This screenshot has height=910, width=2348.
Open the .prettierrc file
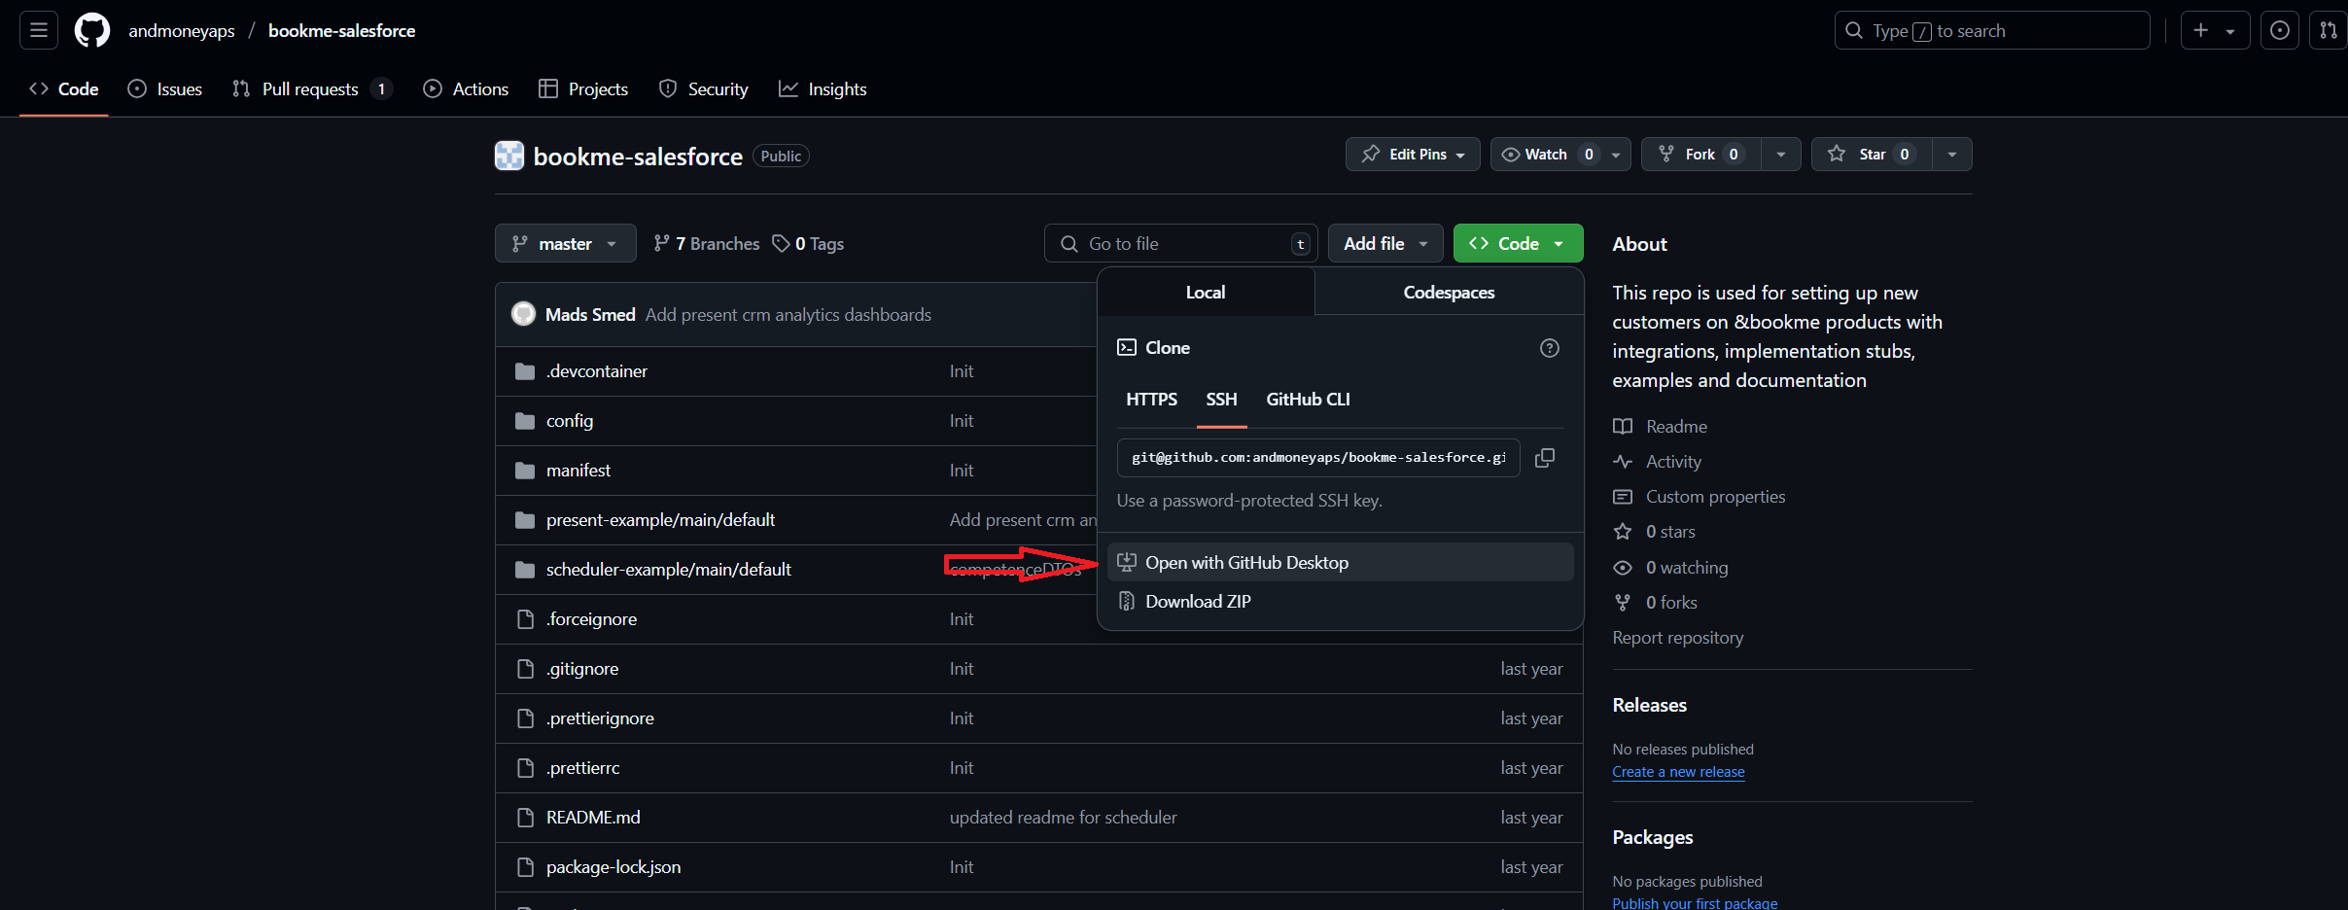(x=582, y=767)
